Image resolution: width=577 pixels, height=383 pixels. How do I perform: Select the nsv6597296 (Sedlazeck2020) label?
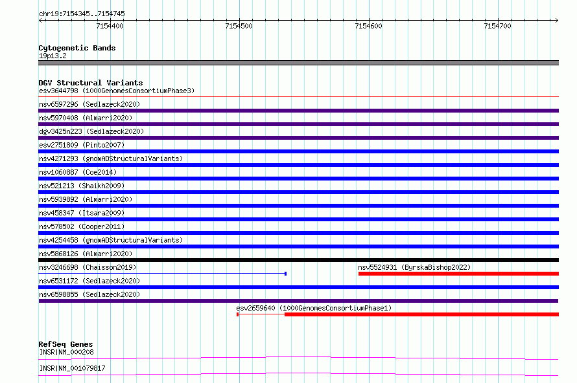pos(89,104)
